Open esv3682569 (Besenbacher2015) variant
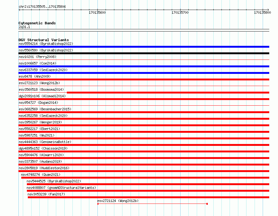Screen dimensions: 278x216 coord(45,109)
